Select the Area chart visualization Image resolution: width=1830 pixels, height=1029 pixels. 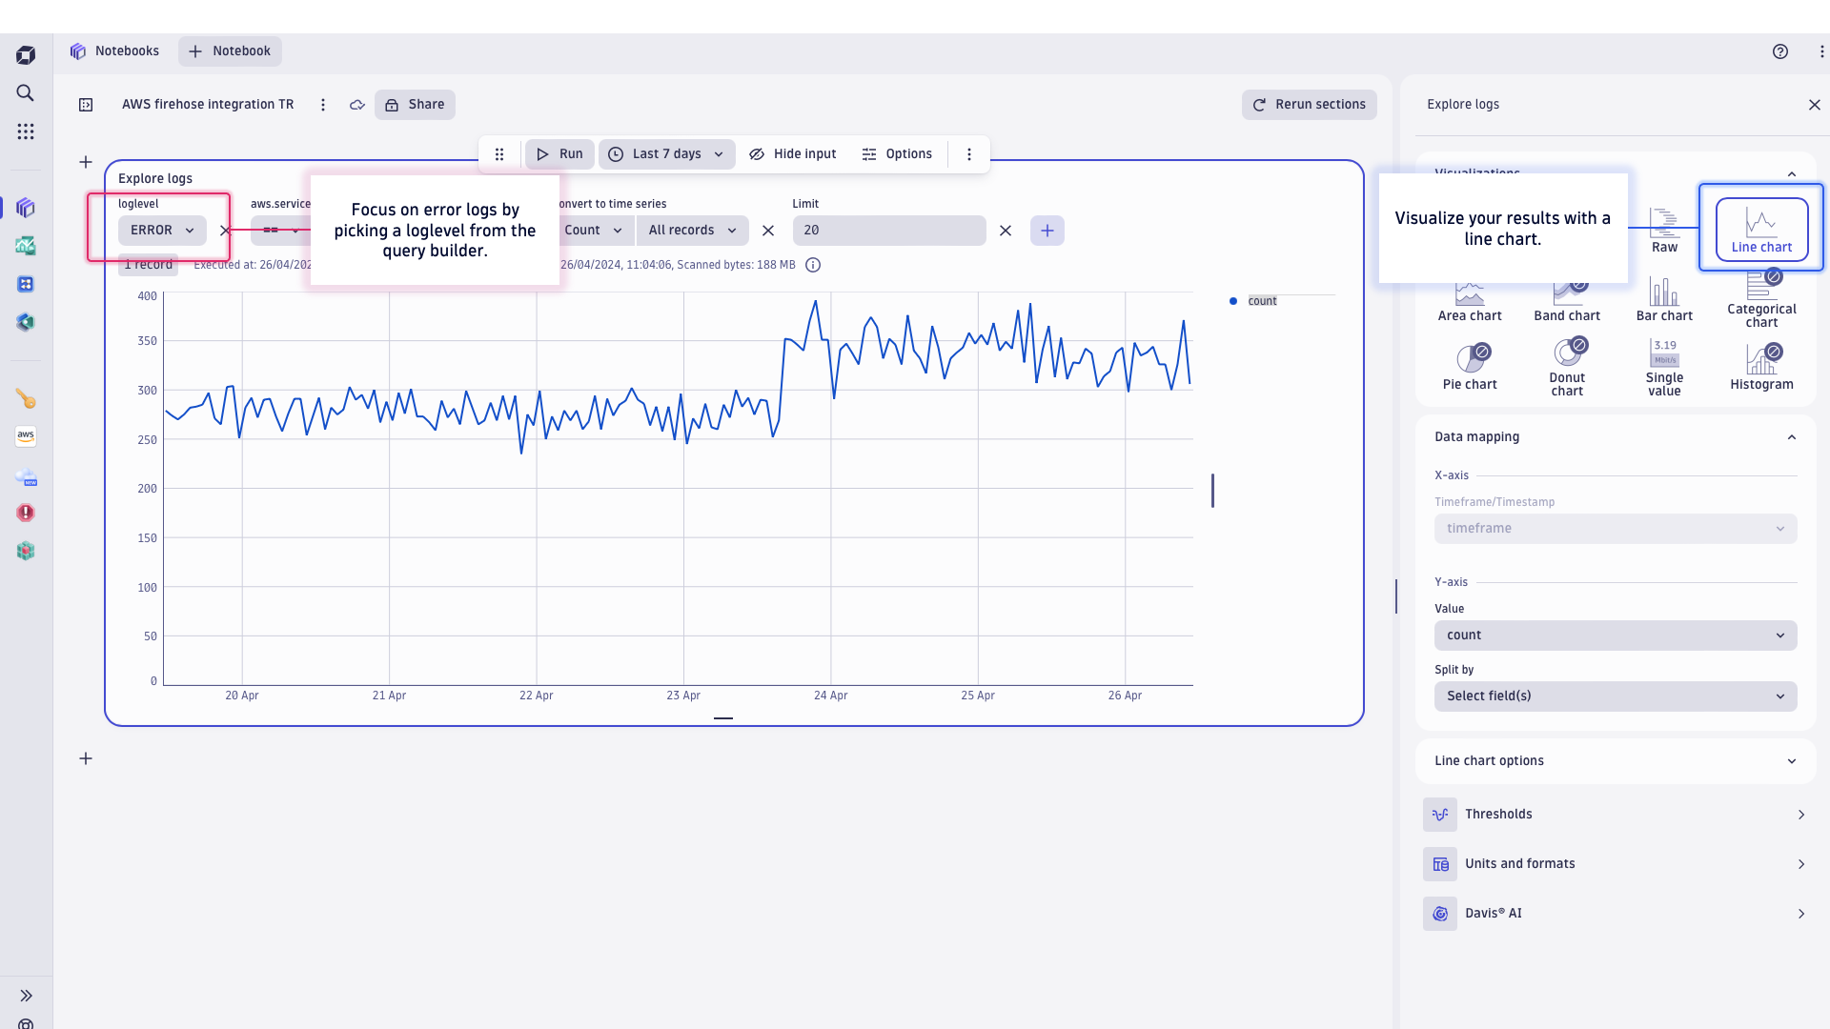pyautogui.click(x=1469, y=297)
